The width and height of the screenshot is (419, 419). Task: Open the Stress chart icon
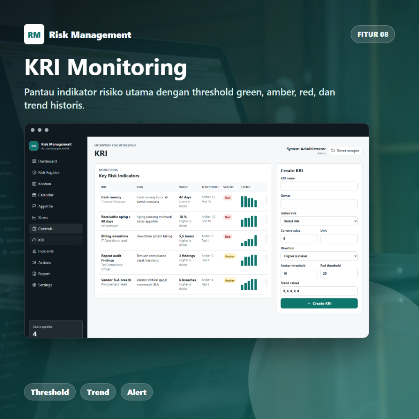(x=34, y=217)
